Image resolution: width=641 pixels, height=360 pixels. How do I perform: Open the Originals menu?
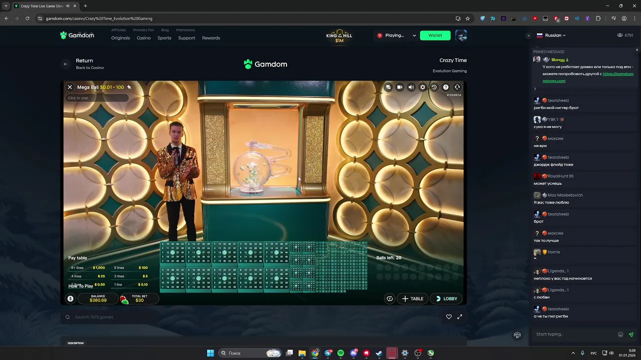[120, 38]
